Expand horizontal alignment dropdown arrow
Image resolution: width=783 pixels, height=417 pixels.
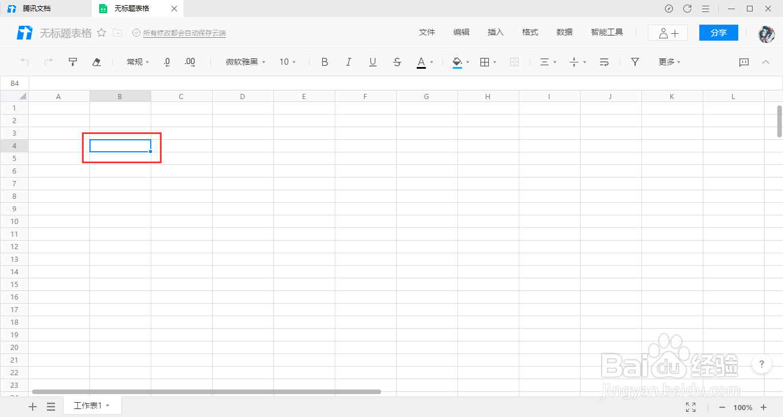555,62
